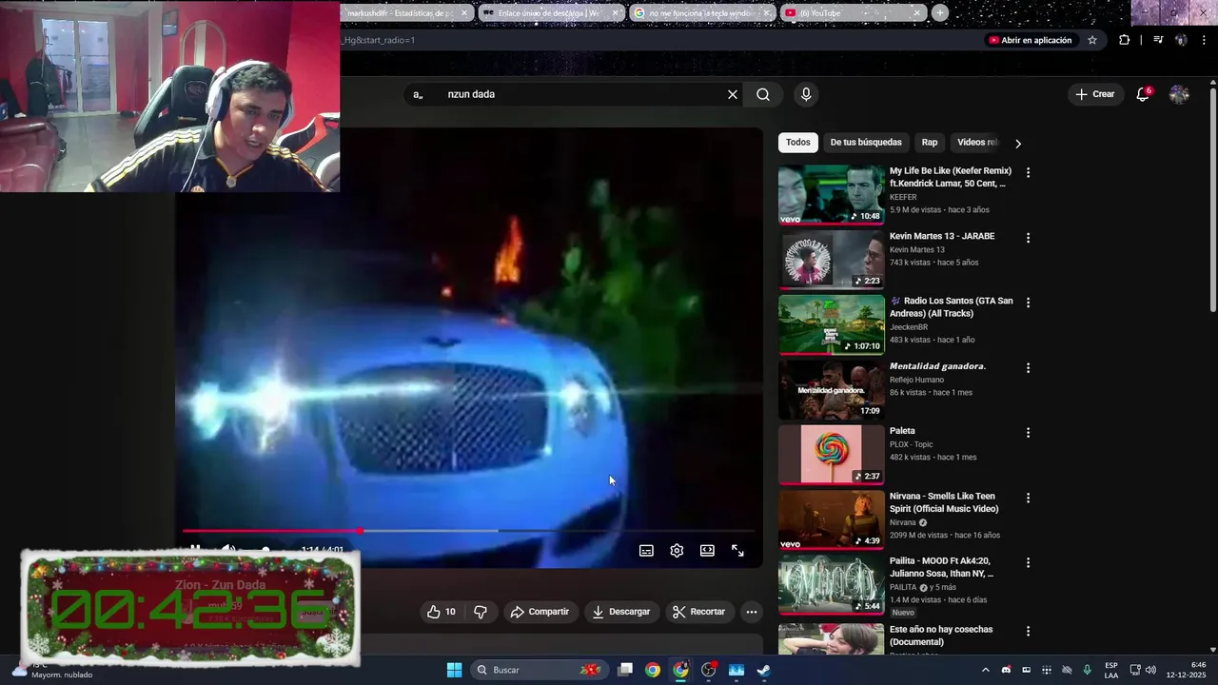Viewport: 1218px width, 685px height.
Task: Open Chrome media controls icon
Action: (1158, 40)
